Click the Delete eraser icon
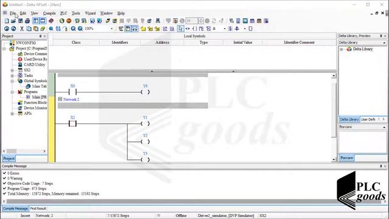This screenshot has height=219, width=389. [x=43, y=29]
